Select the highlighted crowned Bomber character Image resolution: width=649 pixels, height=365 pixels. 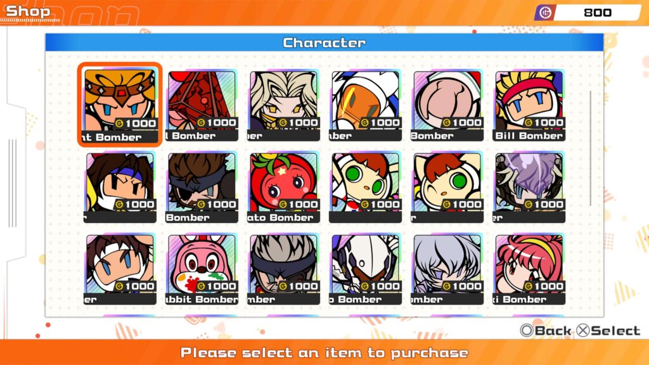coord(120,105)
